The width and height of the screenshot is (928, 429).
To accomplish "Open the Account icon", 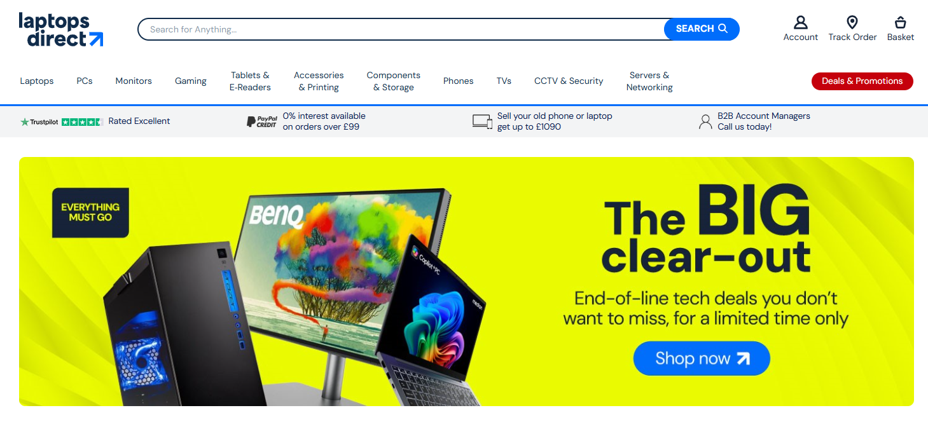I will (800, 23).
